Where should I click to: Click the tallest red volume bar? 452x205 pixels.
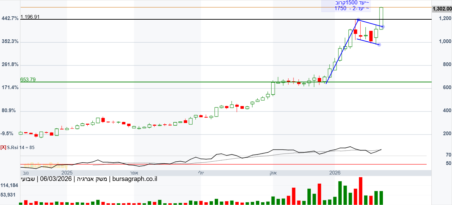tap(361, 191)
